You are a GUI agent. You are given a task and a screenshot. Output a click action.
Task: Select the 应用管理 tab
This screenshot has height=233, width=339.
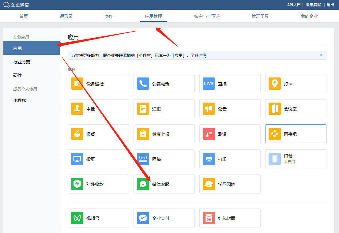point(153,16)
